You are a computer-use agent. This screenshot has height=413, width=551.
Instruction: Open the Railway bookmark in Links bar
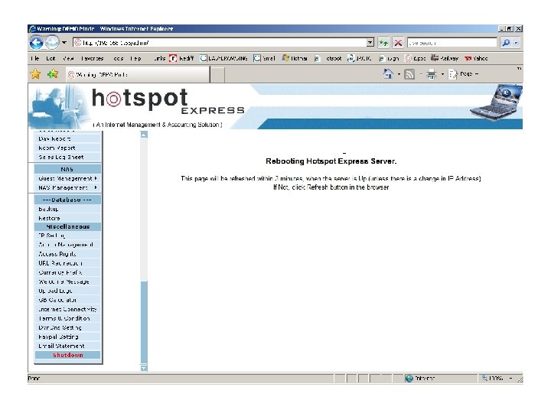(445, 58)
